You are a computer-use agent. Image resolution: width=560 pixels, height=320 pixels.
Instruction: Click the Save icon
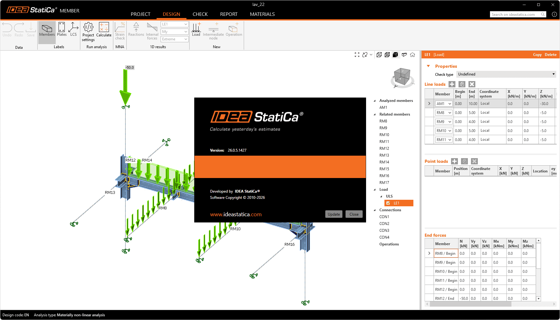click(31, 30)
